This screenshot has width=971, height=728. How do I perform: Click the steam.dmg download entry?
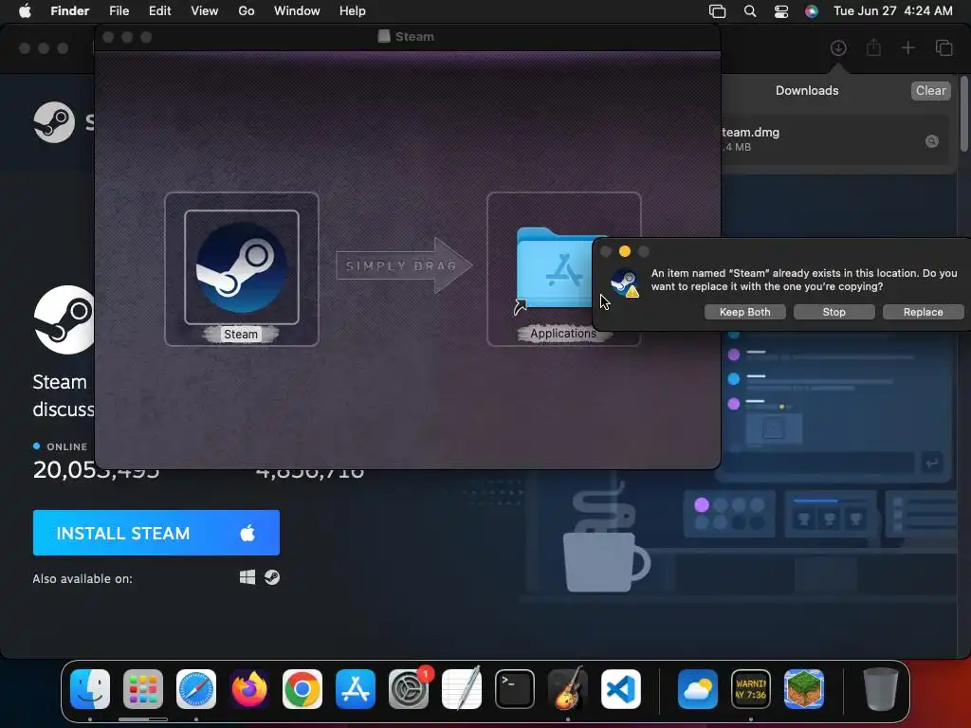834,139
